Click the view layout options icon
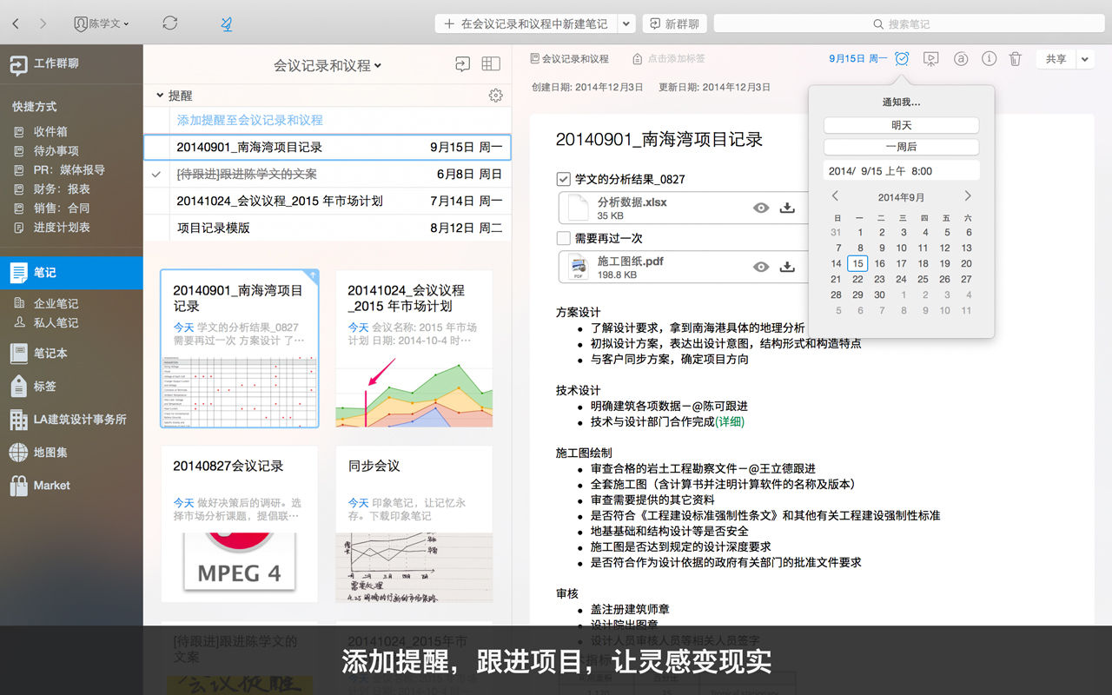1112x695 pixels. [x=491, y=63]
